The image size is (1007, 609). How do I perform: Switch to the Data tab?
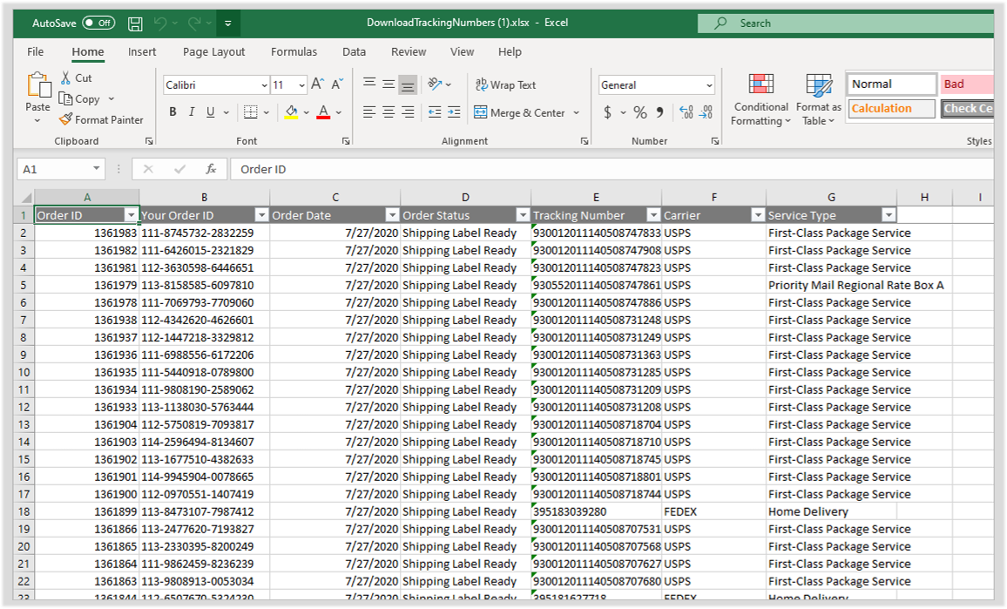(x=354, y=52)
